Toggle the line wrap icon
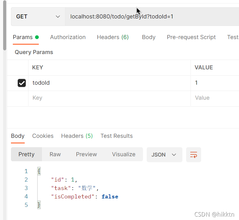The height and width of the screenshot is (220, 239). coord(194,155)
